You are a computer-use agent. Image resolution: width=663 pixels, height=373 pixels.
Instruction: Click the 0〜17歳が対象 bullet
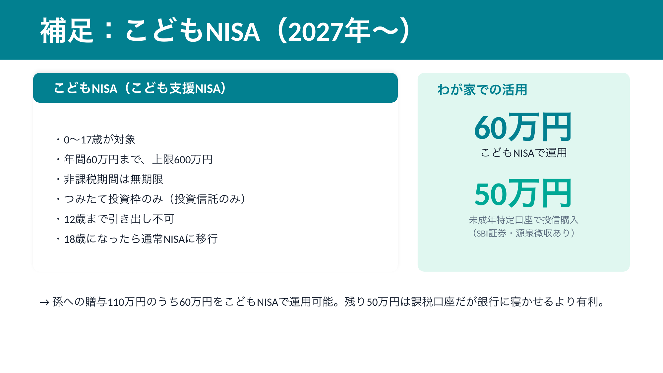99,140
